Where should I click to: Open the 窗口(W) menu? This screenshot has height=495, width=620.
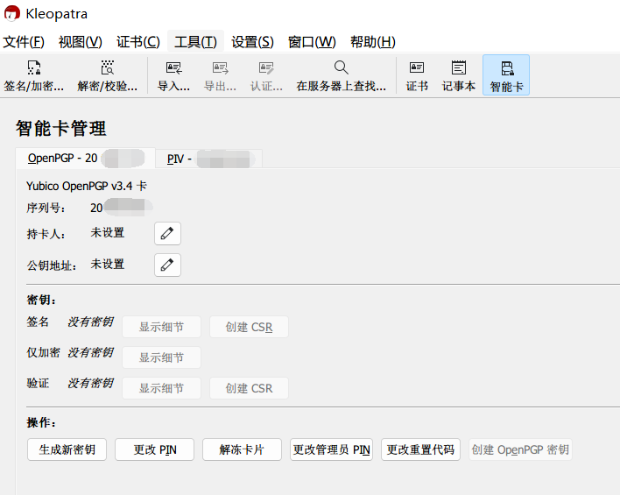point(312,41)
